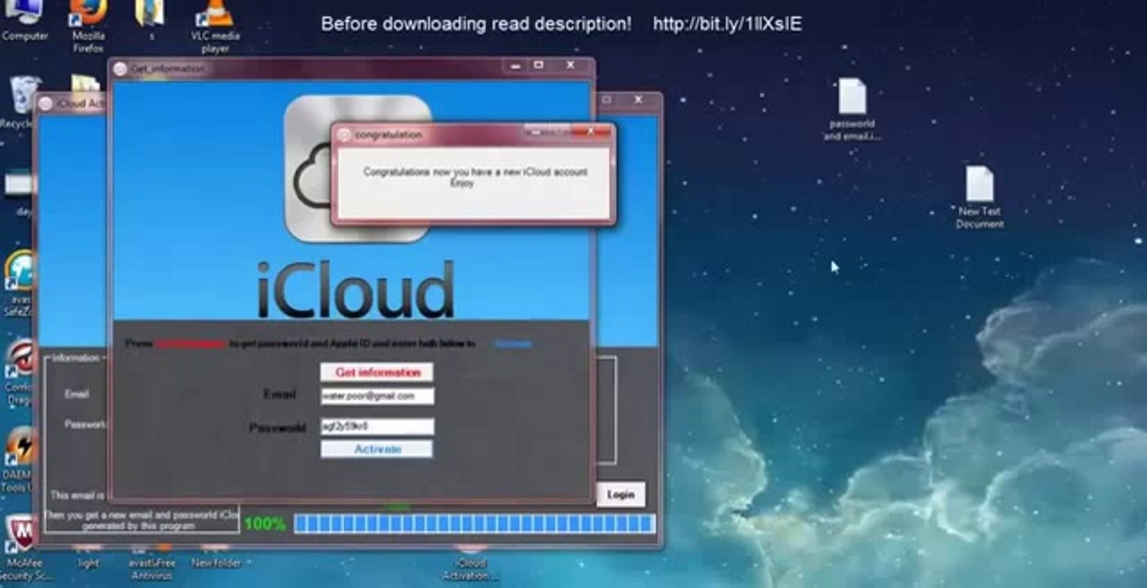1147x588 pixels.
Task: Select the DAEMON Tools desktop shortcut
Action: click(20, 459)
